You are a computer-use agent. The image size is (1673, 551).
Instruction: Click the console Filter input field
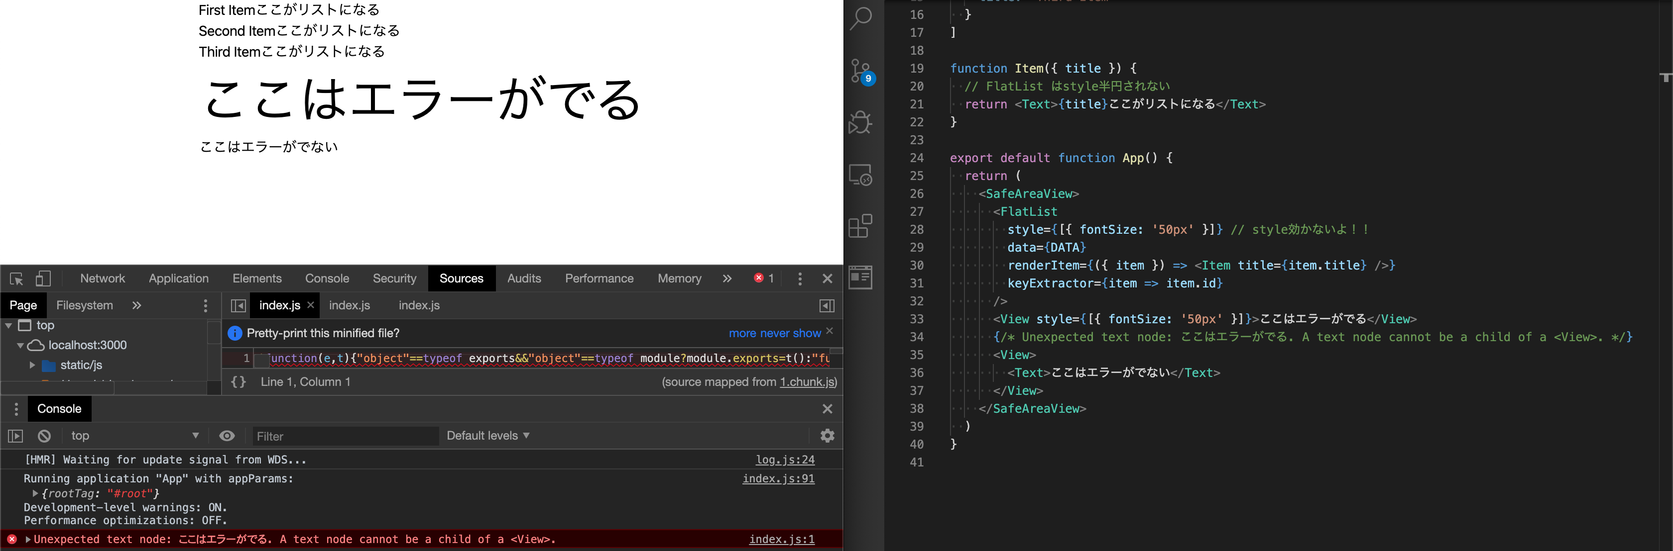pyautogui.click(x=344, y=436)
